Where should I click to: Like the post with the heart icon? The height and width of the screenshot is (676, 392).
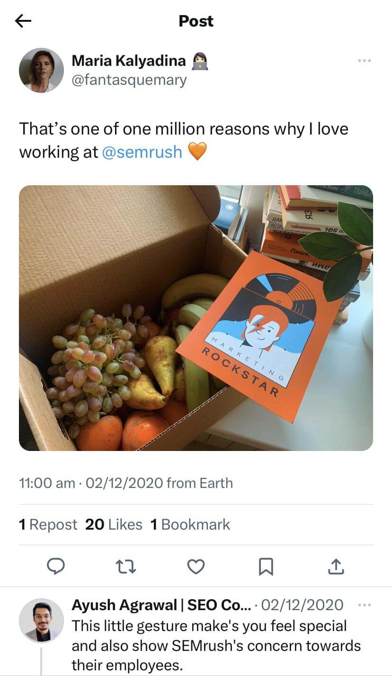pyautogui.click(x=196, y=566)
